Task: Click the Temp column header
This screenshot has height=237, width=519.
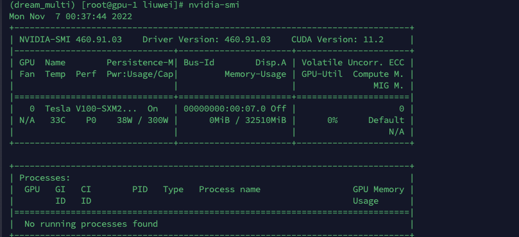Action: [55, 74]
